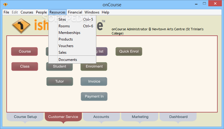
Task: Switch to Marketing tab
Action: (140, 117)
